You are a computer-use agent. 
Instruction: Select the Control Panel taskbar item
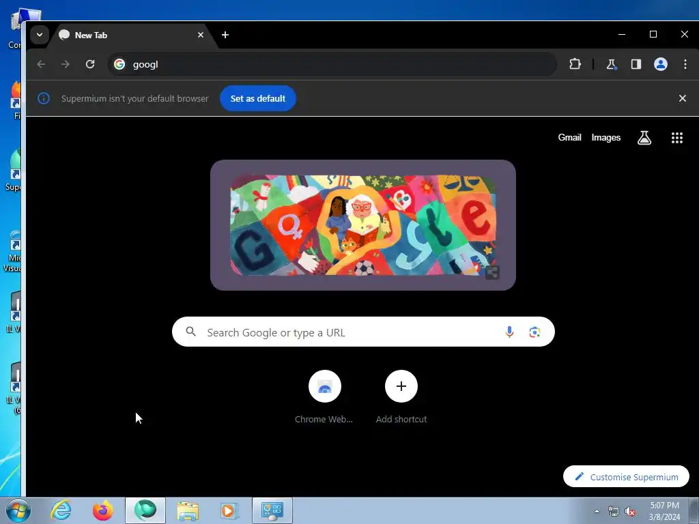coord(272,510)
